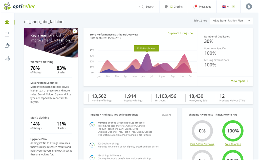Open the add report chart sidebar icon
Viewport: 259px width, 160px height.
point(7,34)
